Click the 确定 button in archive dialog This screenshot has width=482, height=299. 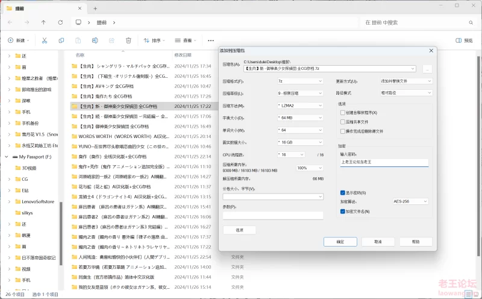[x=340, y=241]
